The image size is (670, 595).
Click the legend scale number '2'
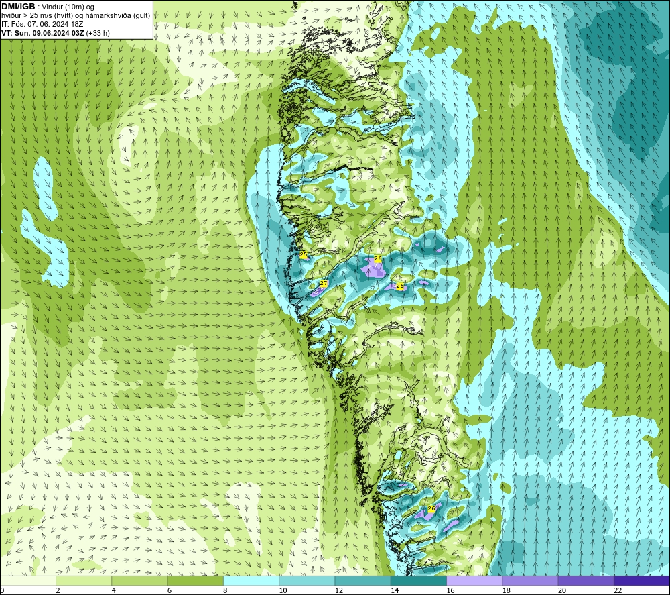pyautogui.click(x=58, y=590)
